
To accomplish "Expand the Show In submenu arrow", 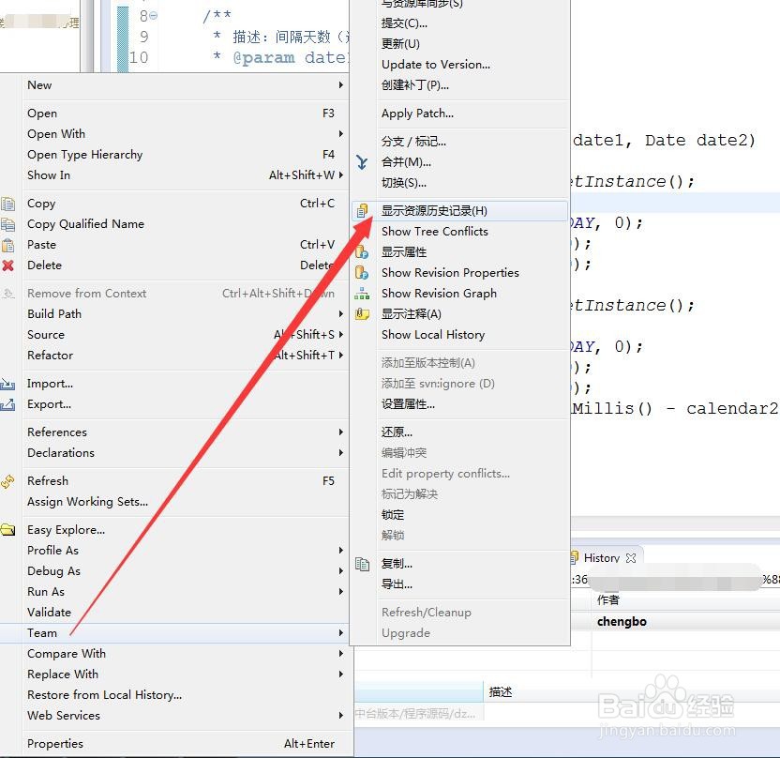I will pyautogui.click(x=340, y=175).
